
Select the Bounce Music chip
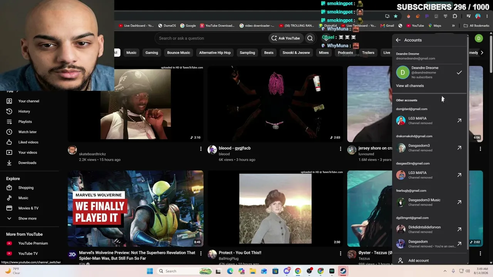pyautogui.click(x=179, y=53)
